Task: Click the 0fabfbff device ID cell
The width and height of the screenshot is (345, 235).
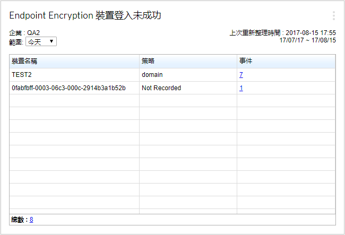Action: tap(68, 88)
